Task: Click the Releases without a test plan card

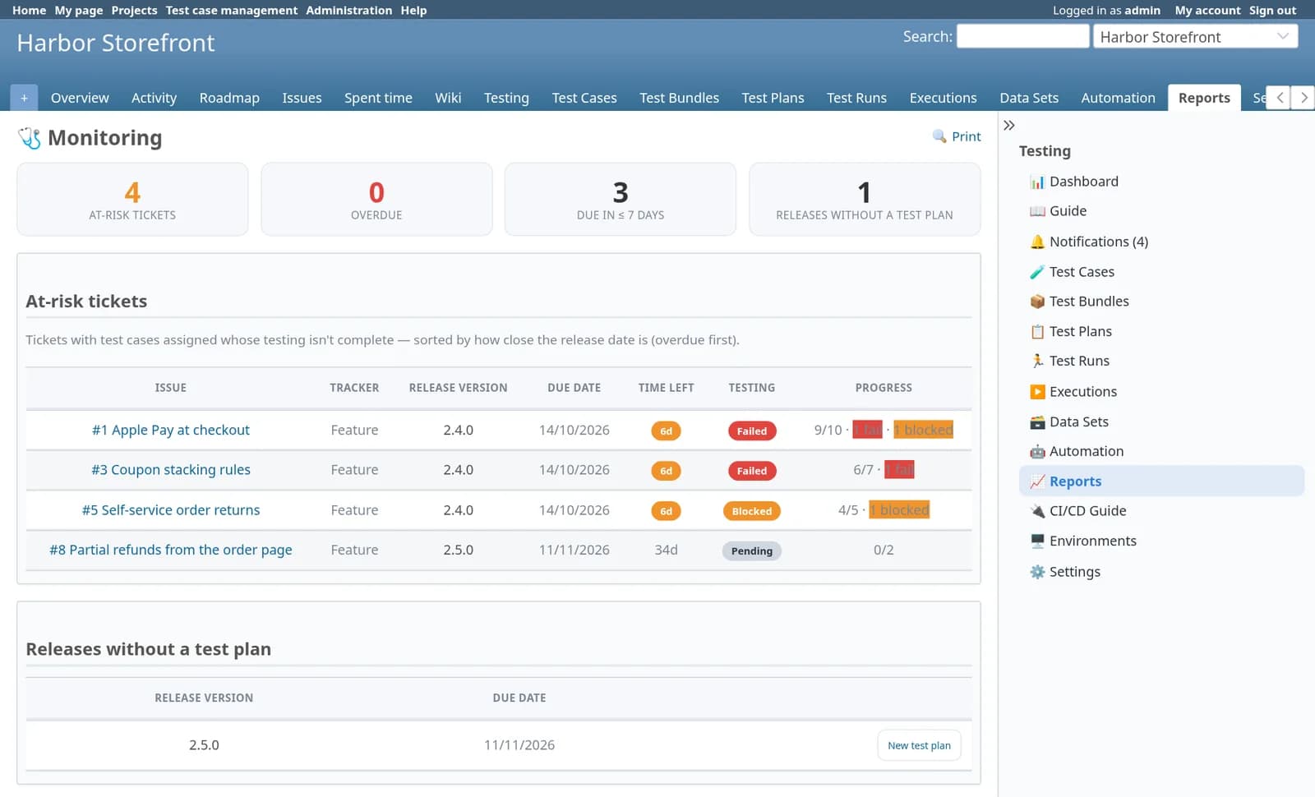Action: pos(865,199)
